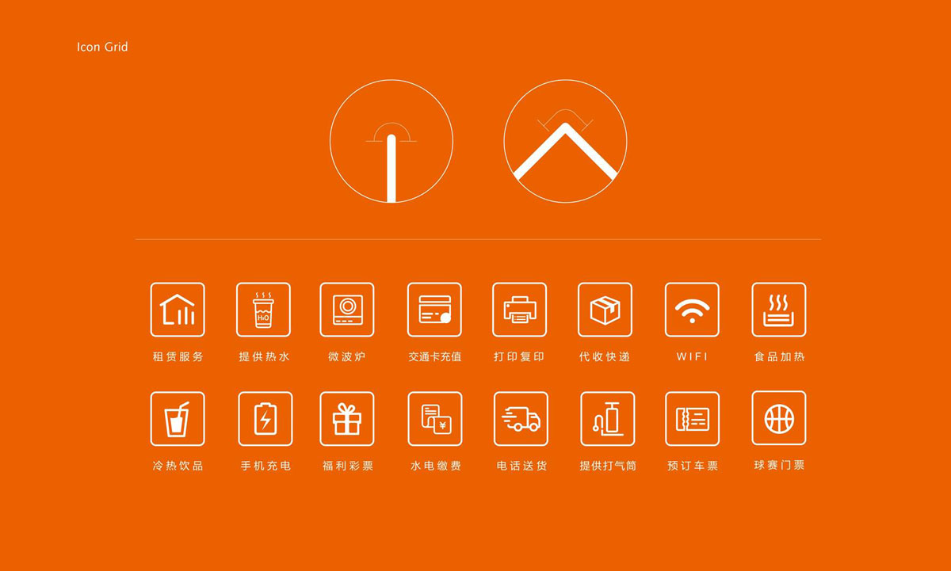Select the phone charging battery icon
The image size is (951, 571).
[x=265, y=418]
